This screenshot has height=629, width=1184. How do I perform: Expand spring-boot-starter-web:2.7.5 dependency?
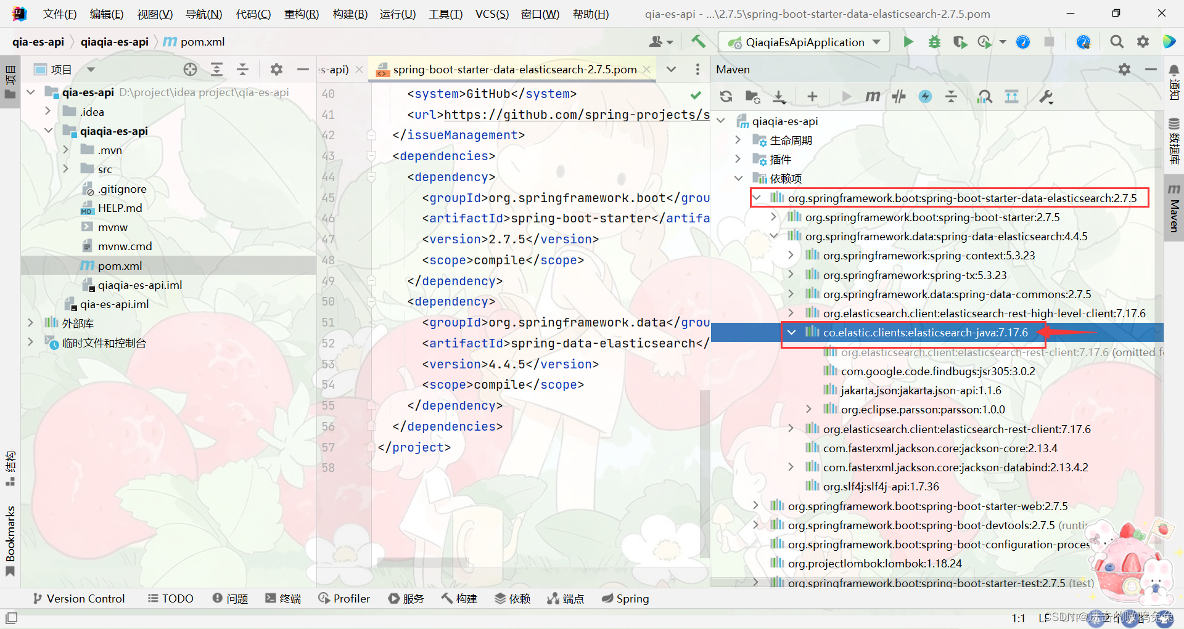point(756,506)
